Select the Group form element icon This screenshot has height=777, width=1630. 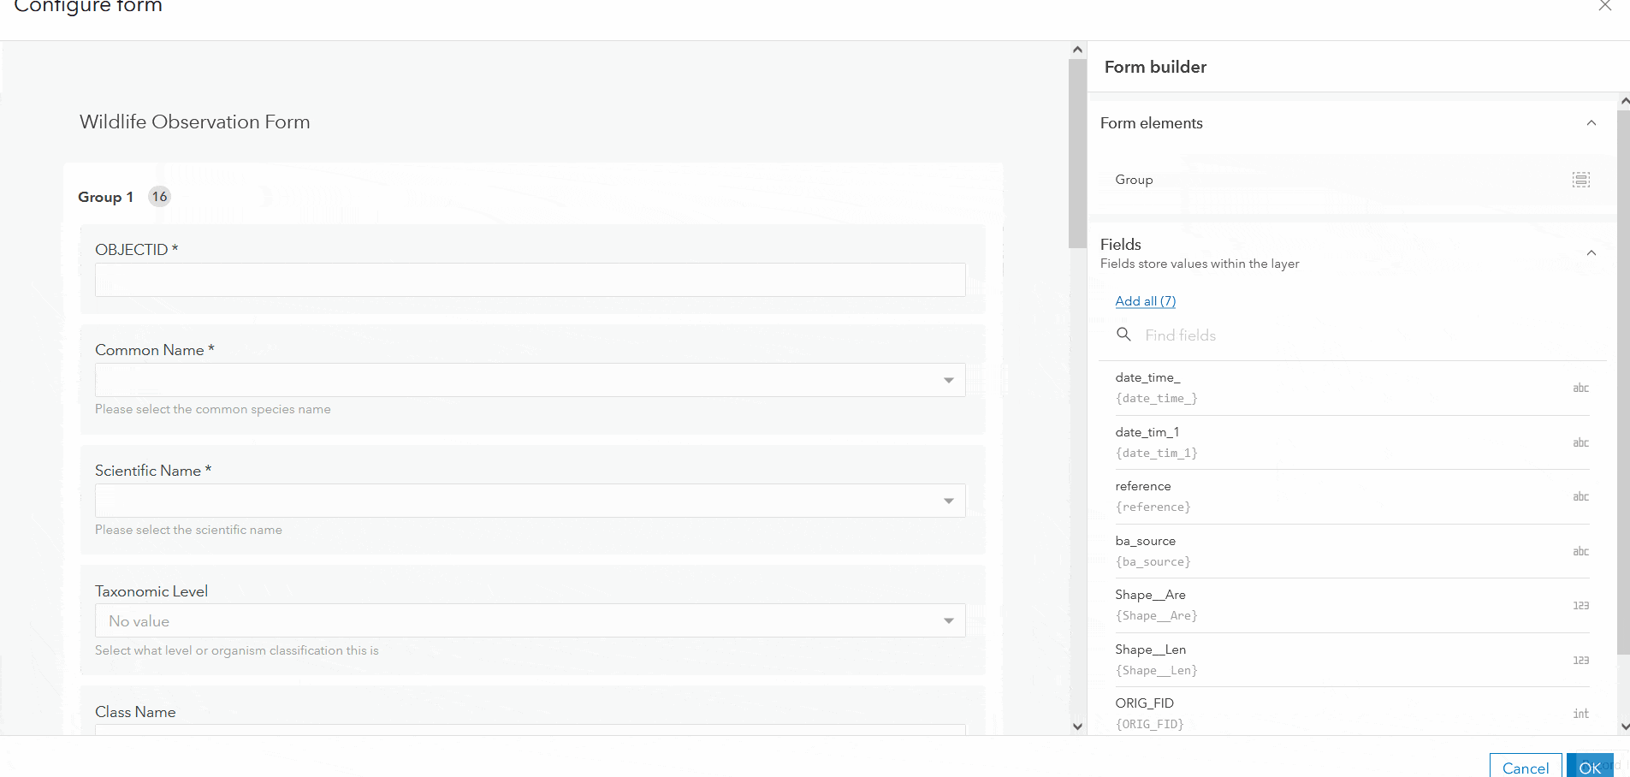click(1581, 180)
